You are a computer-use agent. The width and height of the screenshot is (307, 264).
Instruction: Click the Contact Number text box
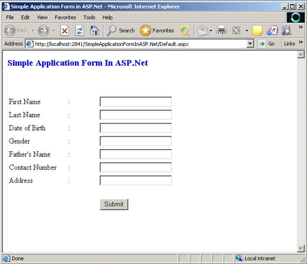pyautogui.click(x=135, y=167)
